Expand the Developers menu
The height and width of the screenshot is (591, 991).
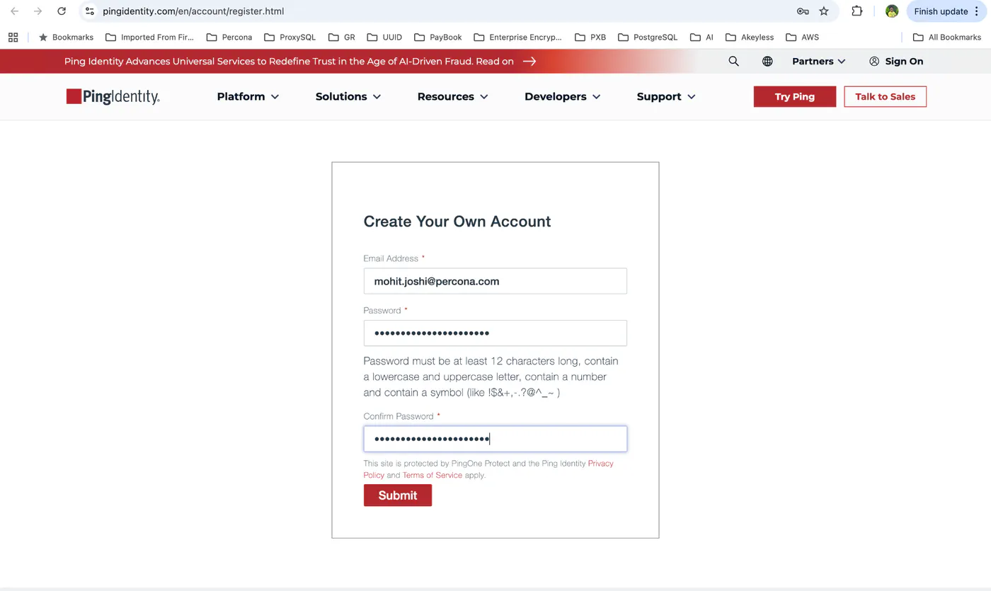point(563,97)
